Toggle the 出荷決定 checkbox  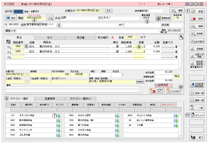156,85
